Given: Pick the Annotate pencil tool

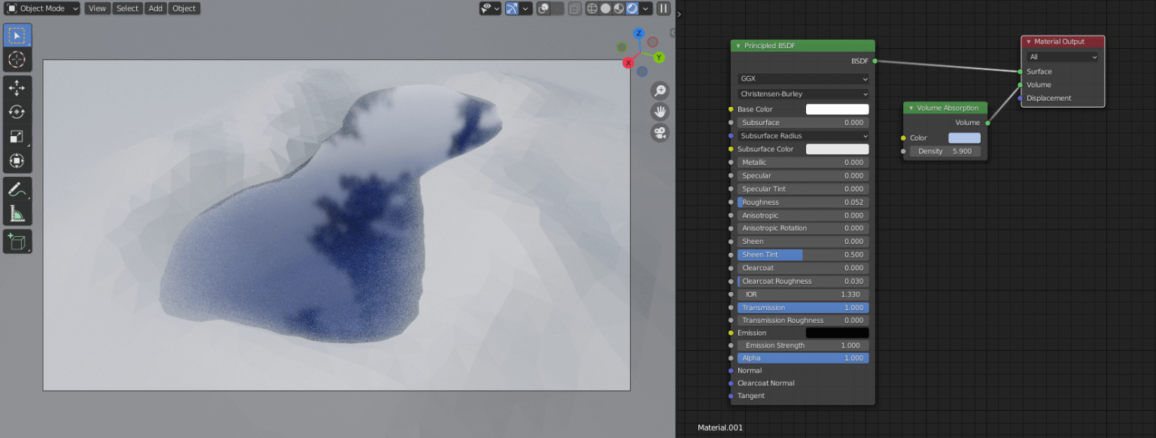Looking at the screenshot, I should (17, 190).
